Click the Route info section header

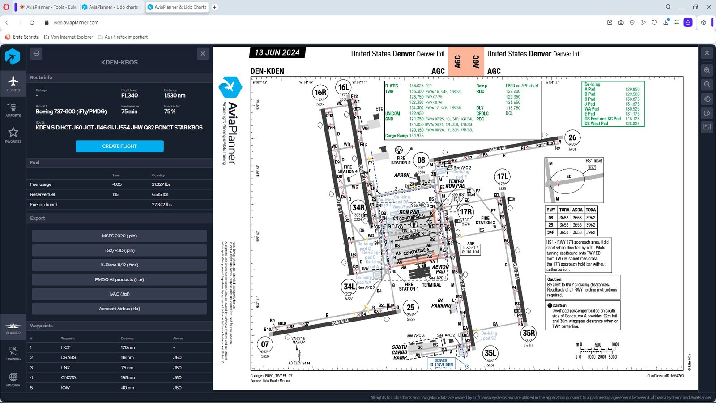[x=119, y=77]
